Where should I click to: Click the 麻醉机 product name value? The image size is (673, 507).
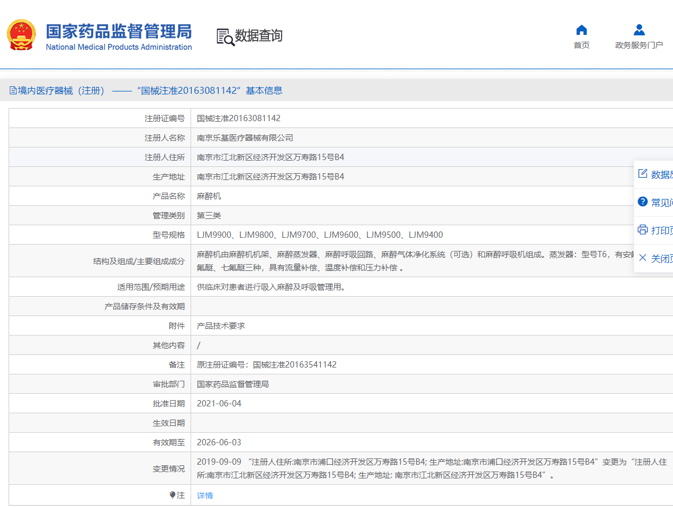(x=208, y=196)
